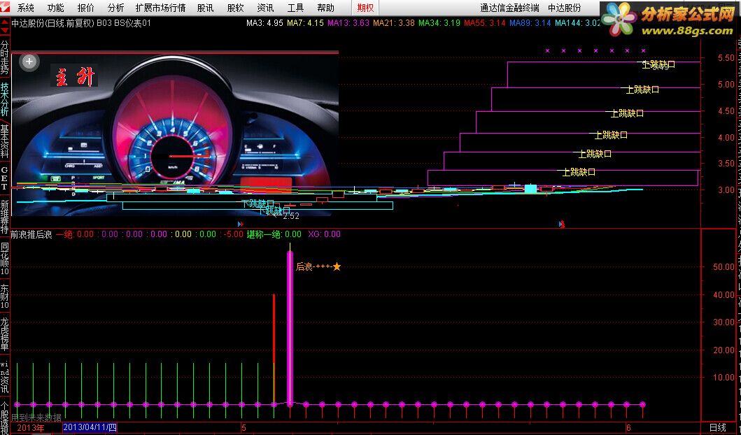Image resolution: width=741 pixels, height=435 pixels.
Task: Click the 前浪推后浪 indicator name
Action: 31,234
